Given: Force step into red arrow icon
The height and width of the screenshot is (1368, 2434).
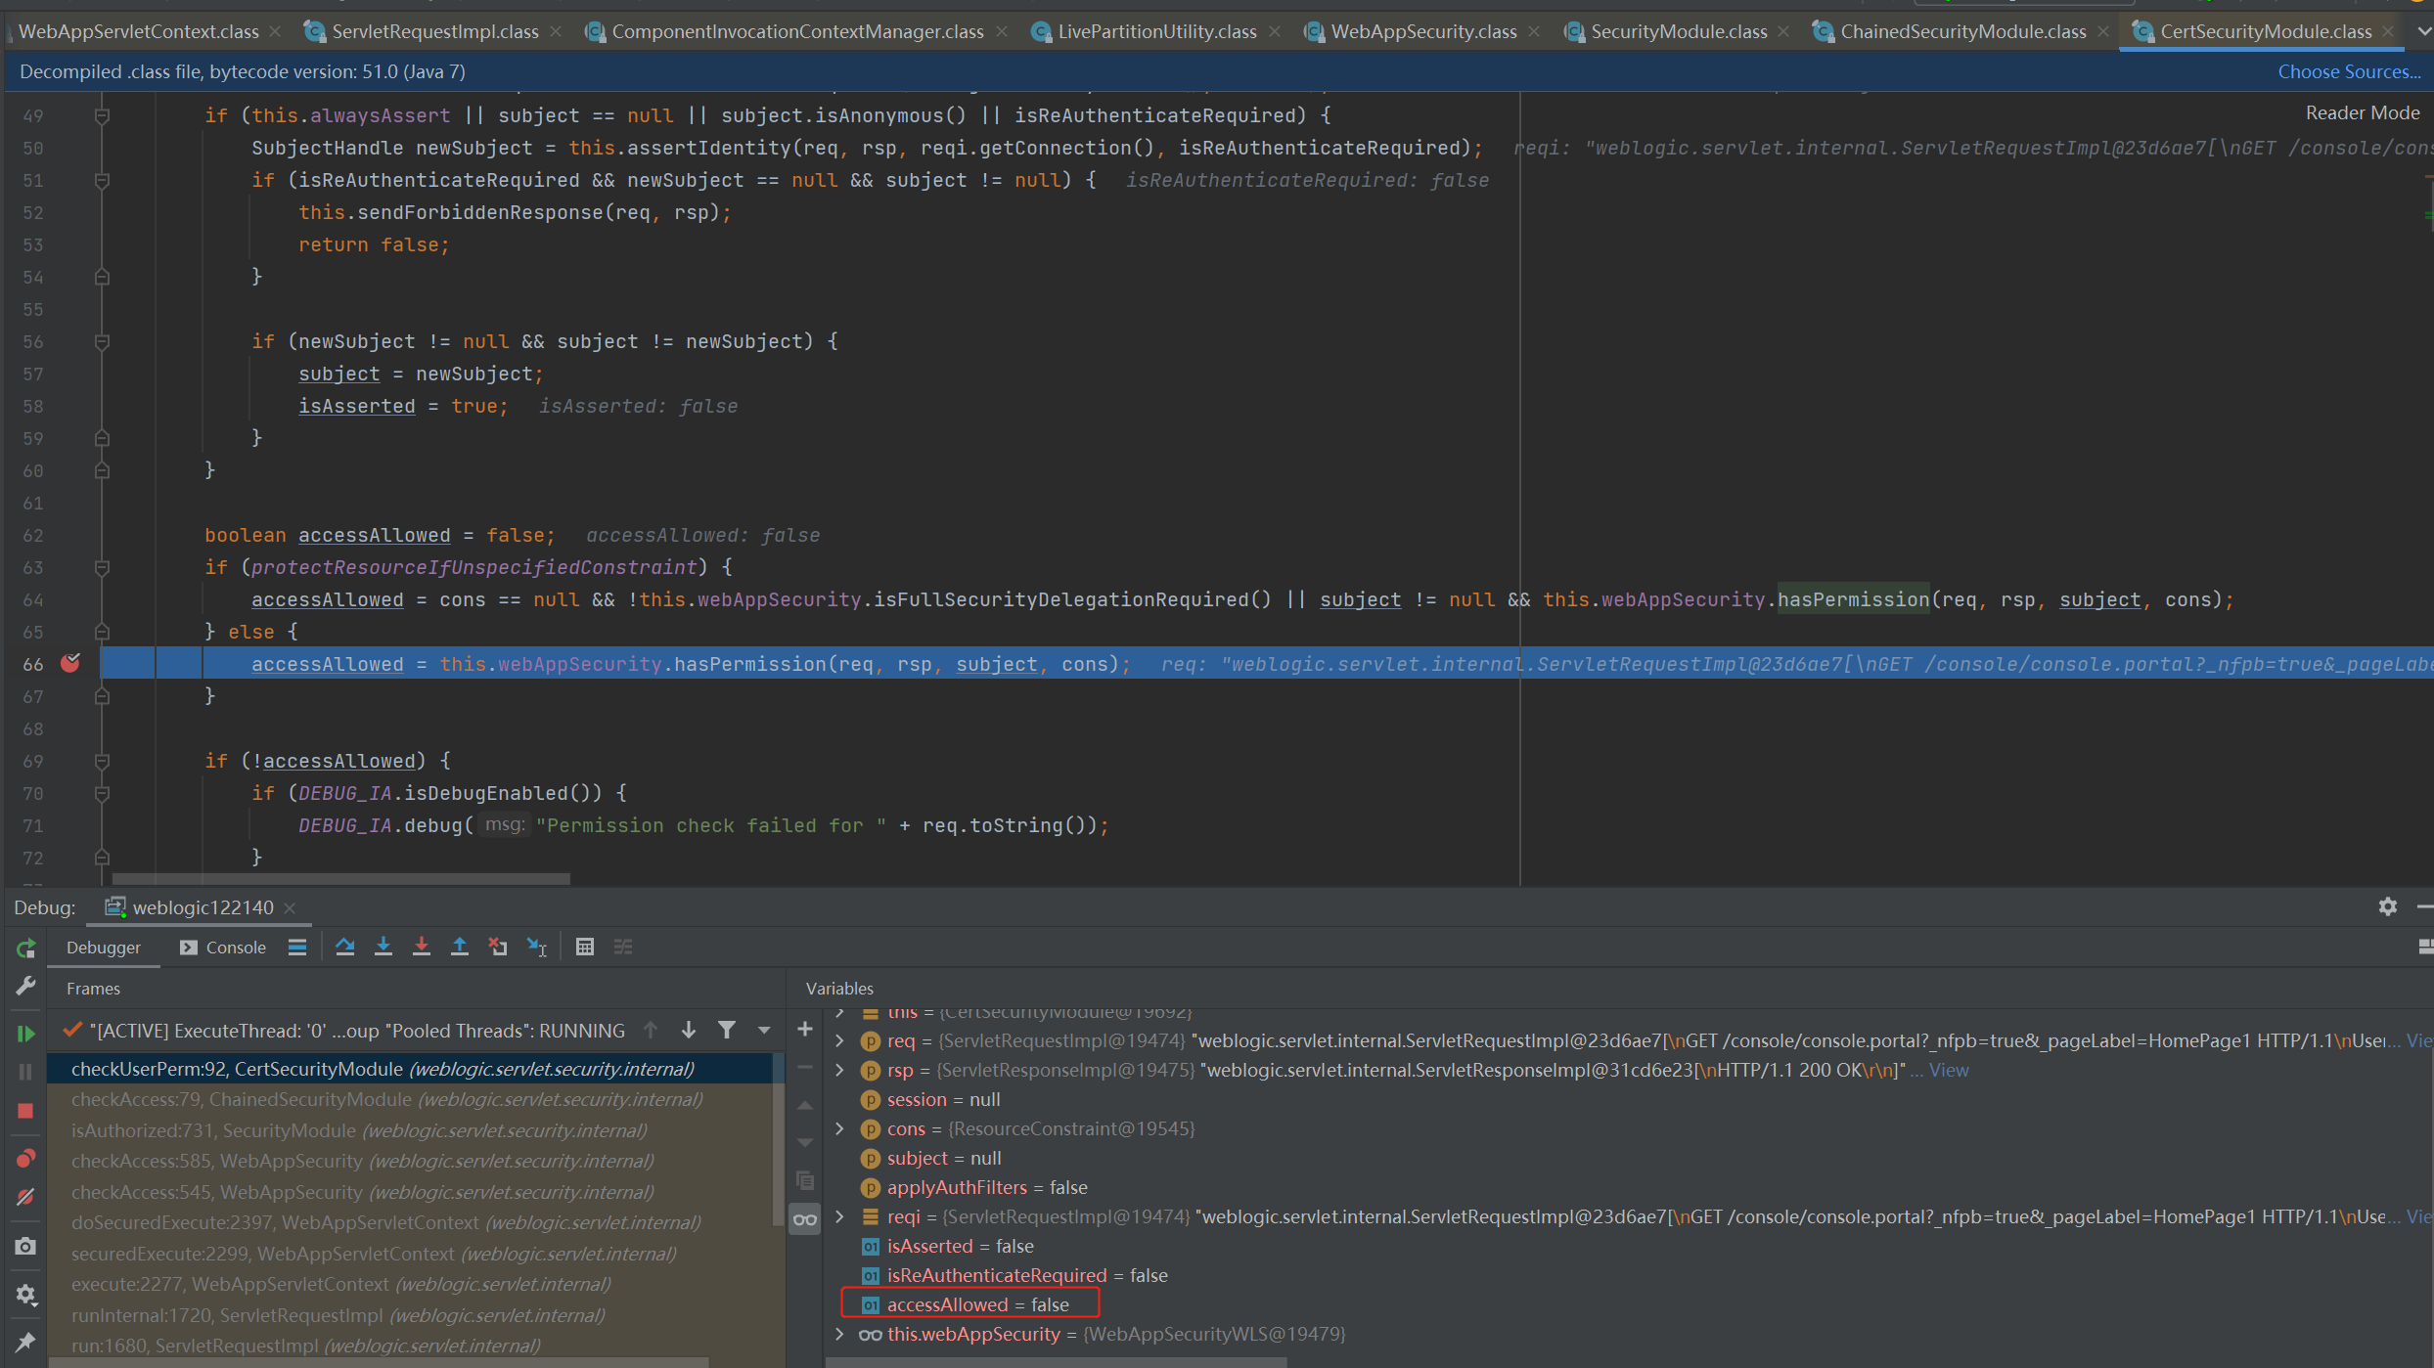Looking at the screenshot, I should point(422,947).
